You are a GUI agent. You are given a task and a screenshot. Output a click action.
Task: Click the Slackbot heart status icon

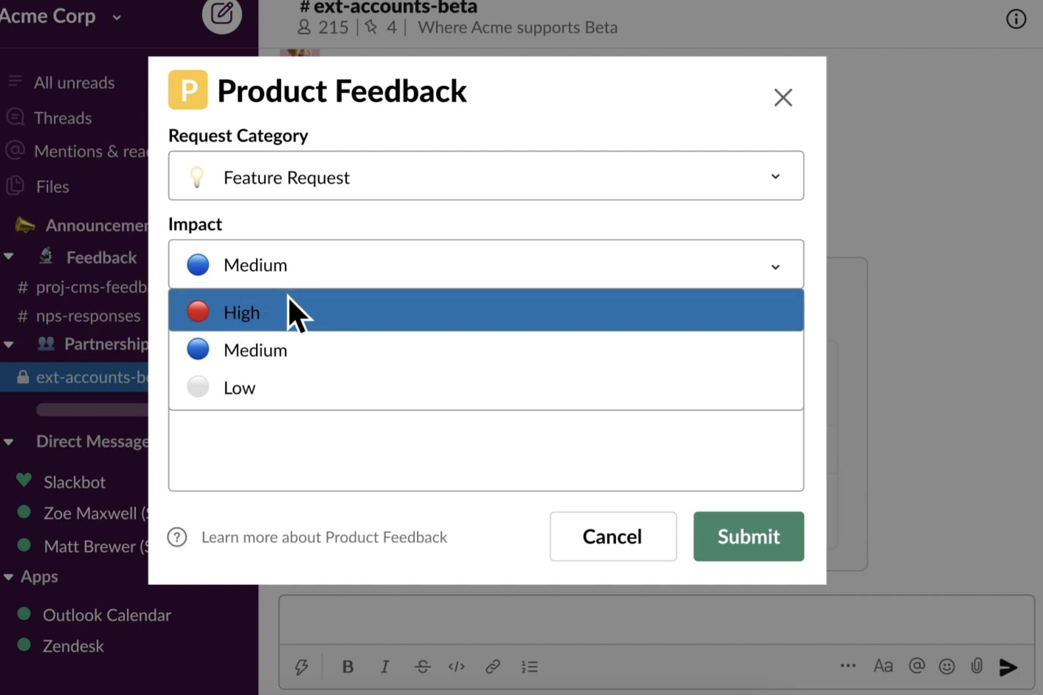pyautogui.click(x=24, y=480)
